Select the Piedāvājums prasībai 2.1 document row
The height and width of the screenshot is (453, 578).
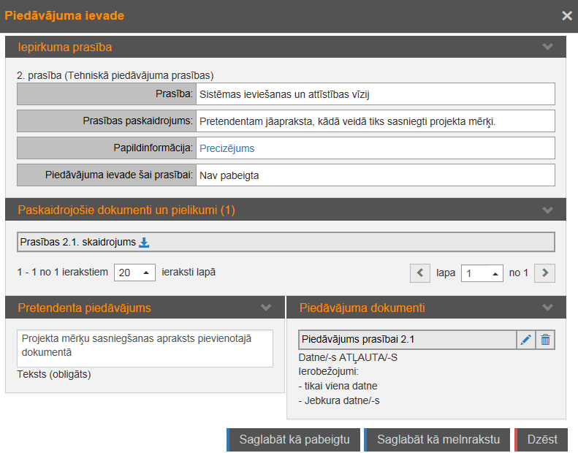[406, 339]
